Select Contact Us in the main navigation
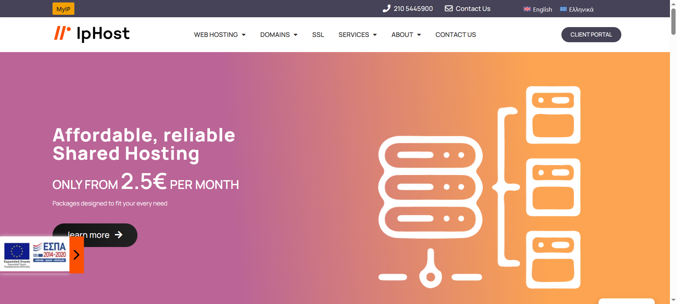Image resolution: width=677 pixels, height=304 pixels. click(455, 35)
